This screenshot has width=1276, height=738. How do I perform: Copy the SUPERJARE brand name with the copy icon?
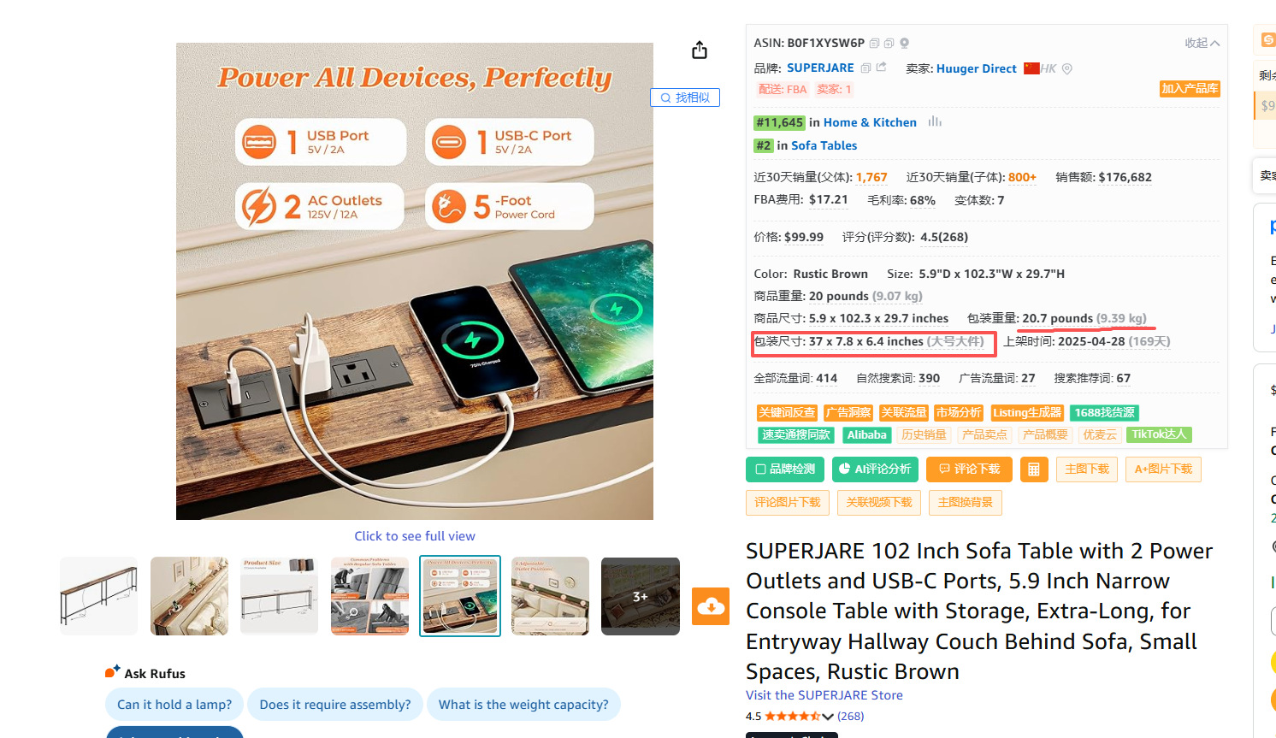(x=865, y=68)
